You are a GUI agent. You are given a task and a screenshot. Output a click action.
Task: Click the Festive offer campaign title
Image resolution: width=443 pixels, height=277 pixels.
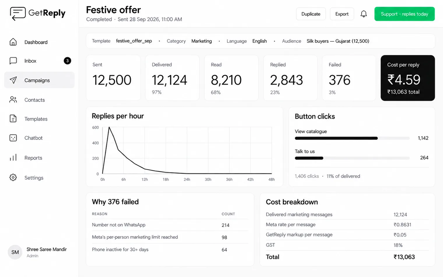[x=113, y=10]
